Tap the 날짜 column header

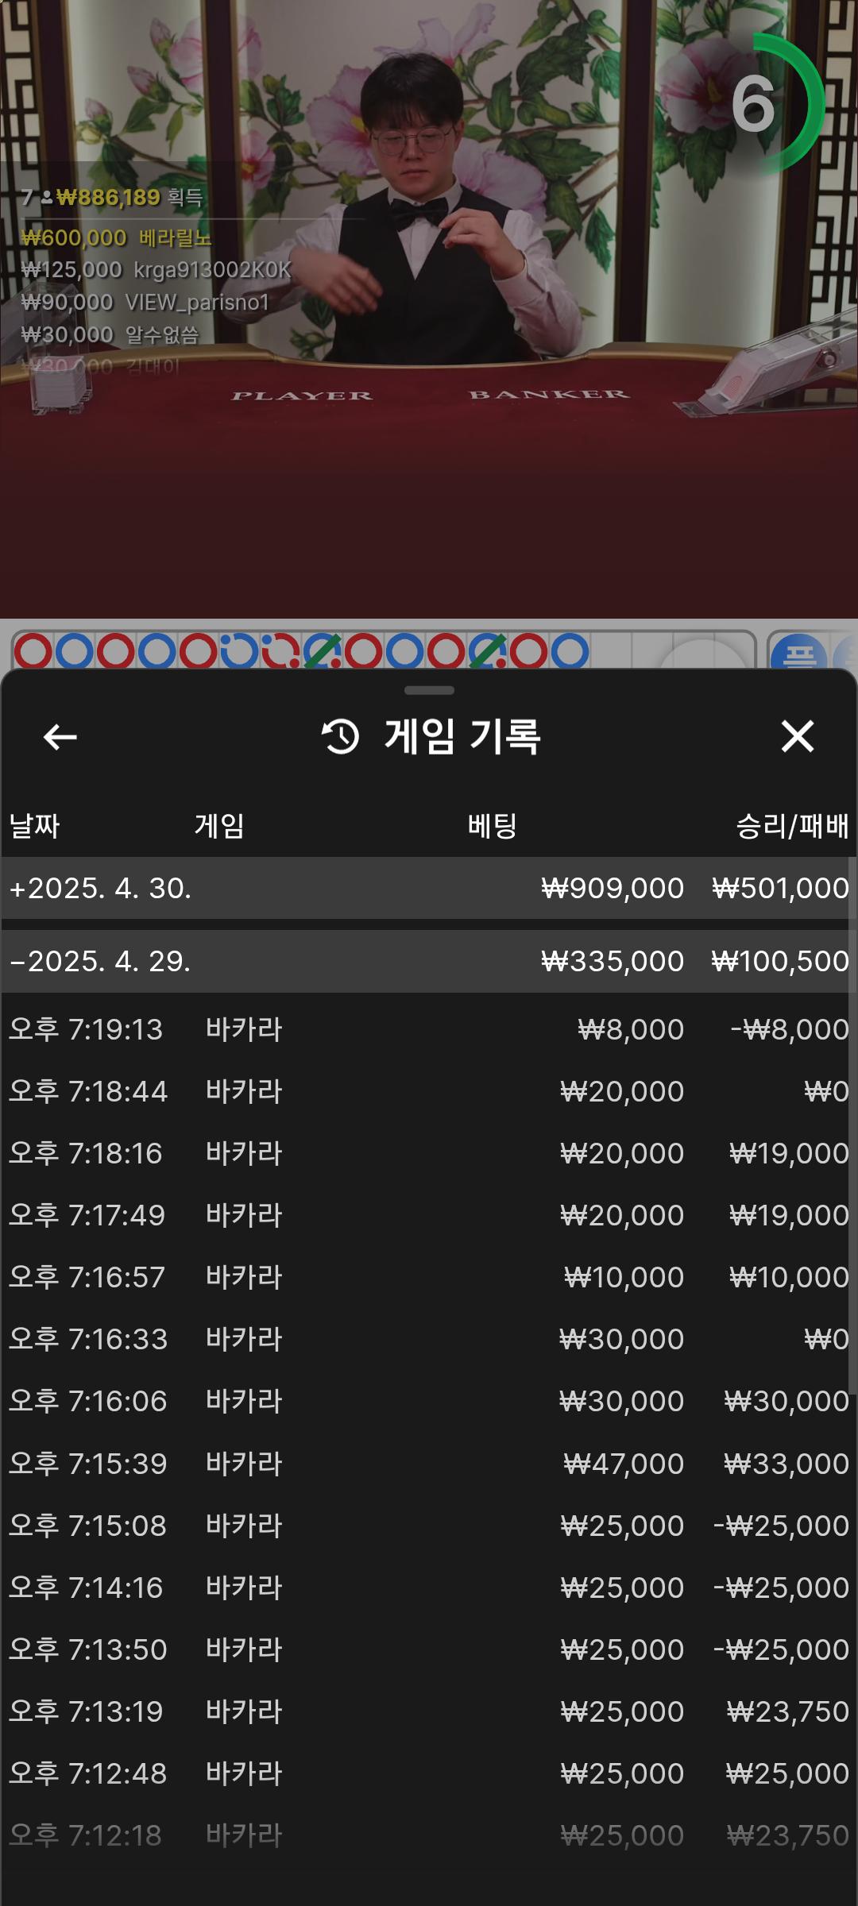[34, 826]
